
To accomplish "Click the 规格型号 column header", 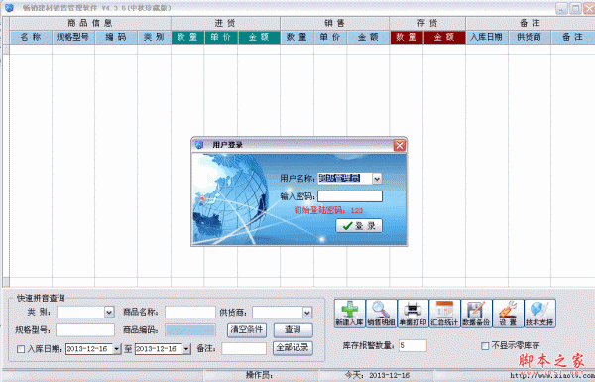I will [72, 37].
